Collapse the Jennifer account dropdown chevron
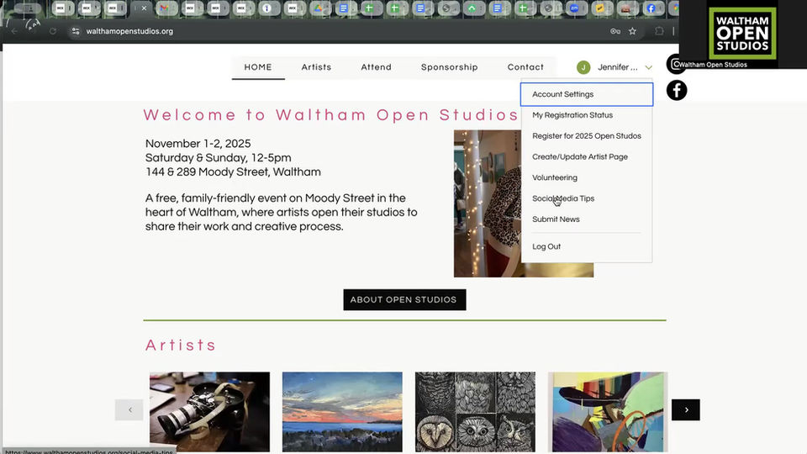Image resolution: width=807 pixels, height=454 pixels. 648,67
